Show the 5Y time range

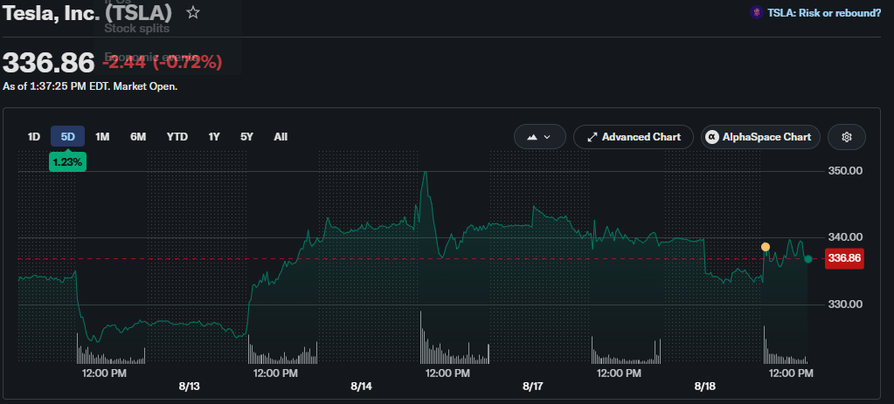(246, 137)
